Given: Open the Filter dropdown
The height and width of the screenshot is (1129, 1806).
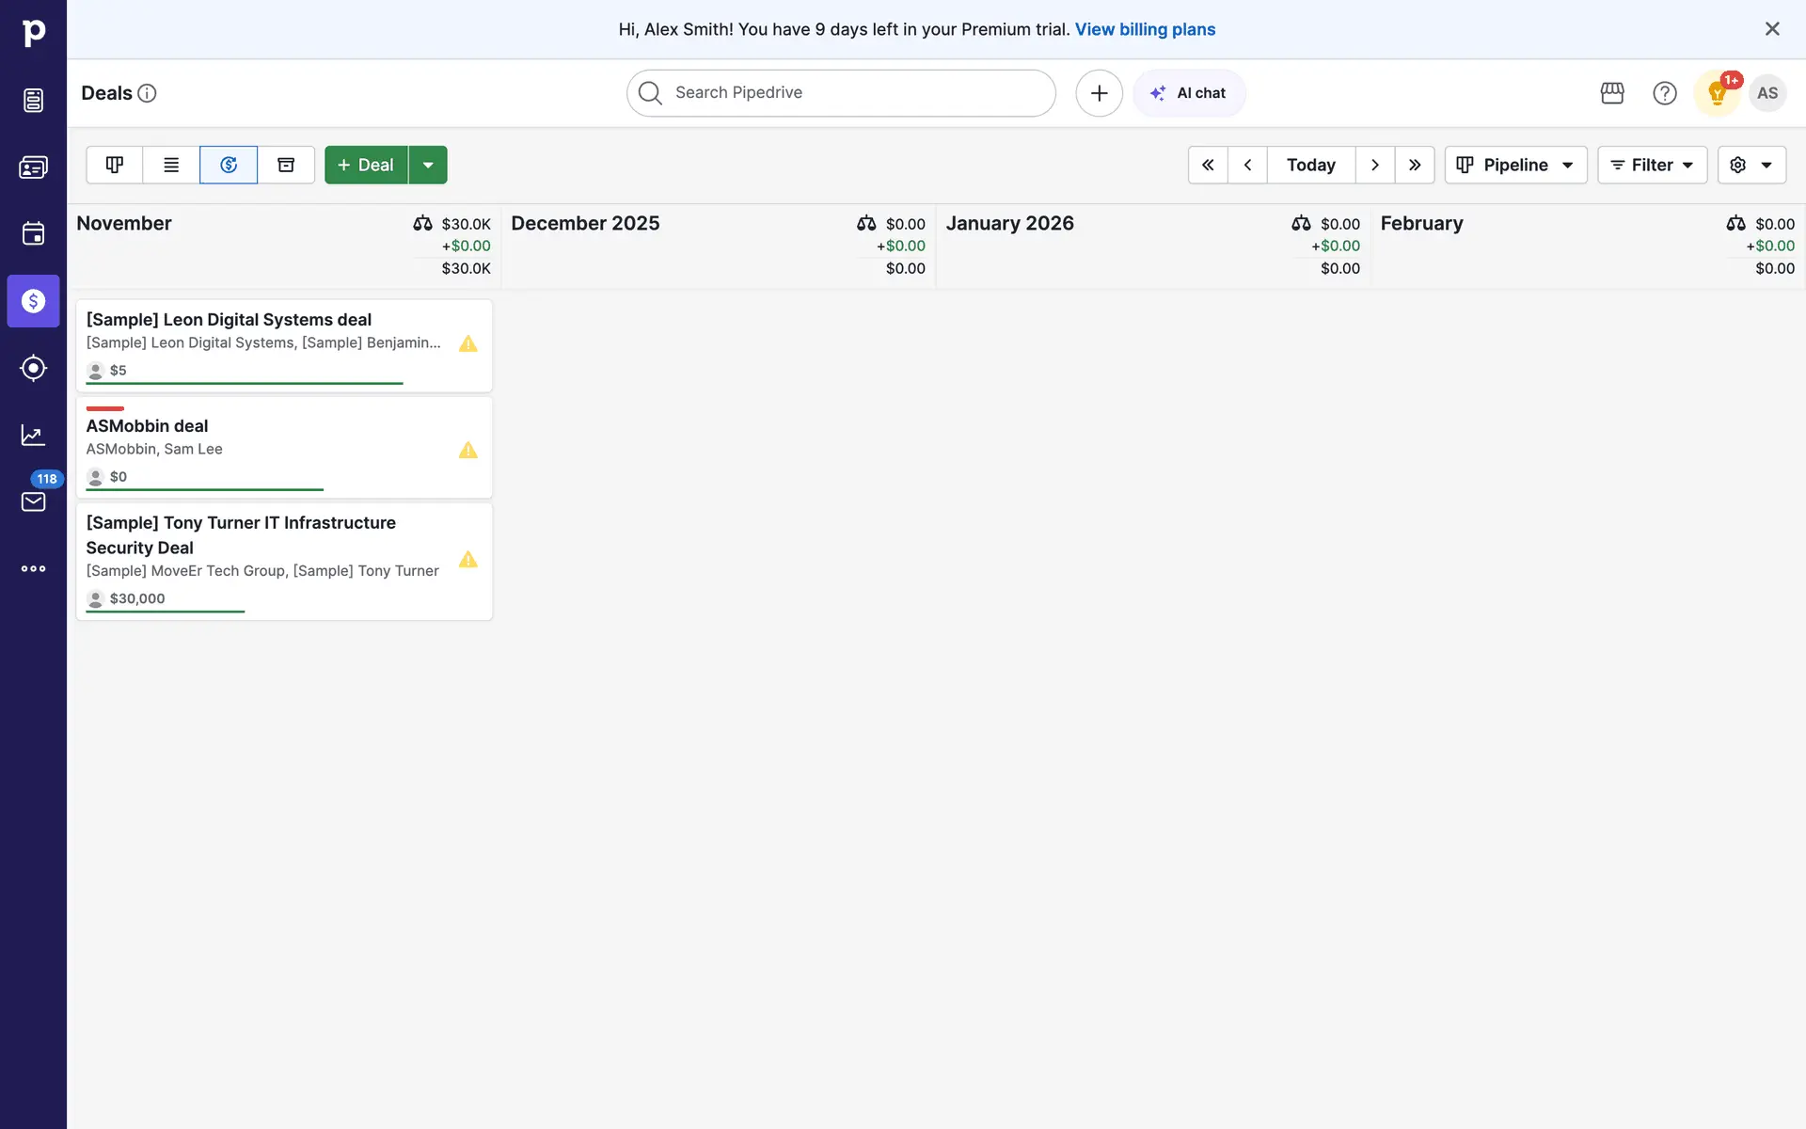Looking at the screenshot, I should point(1652,165).
